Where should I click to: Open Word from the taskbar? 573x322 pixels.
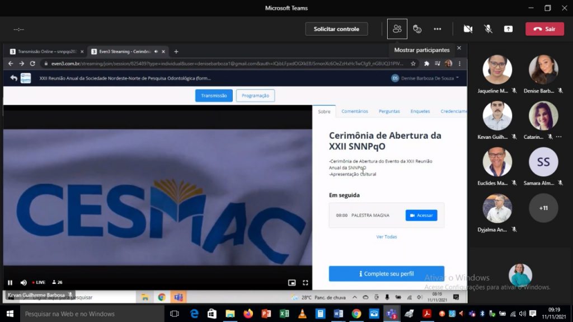(338, 314)
